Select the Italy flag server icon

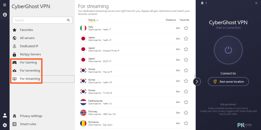[x=83, y=28]
